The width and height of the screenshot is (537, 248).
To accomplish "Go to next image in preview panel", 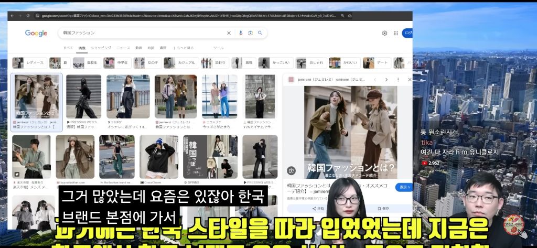I will pos(386,80).
